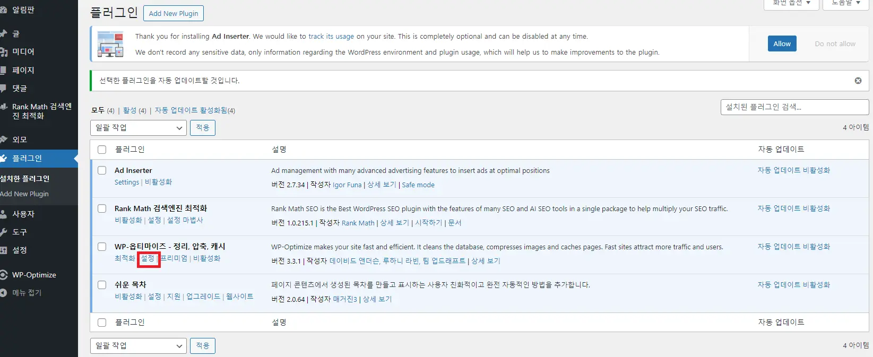873x357 pixels.
Task: Click the top 적용 apply button
Action: [203, 128]
